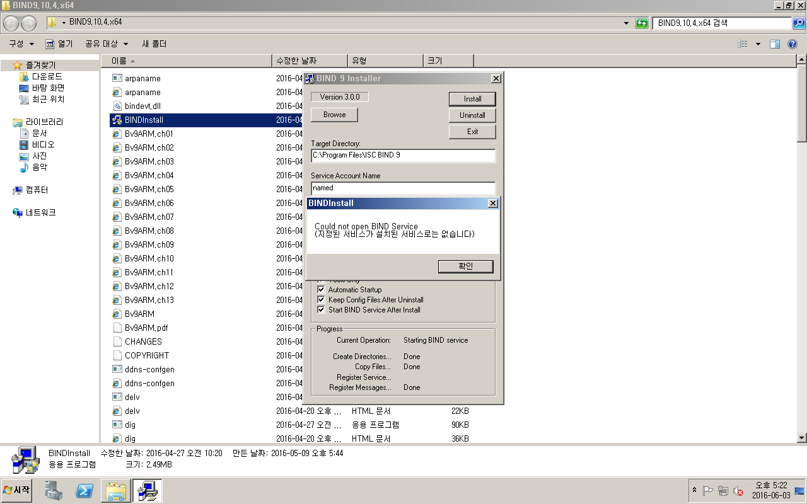The height and width of the screenshot is (504, 807).
Task: Select the BINDInstall application icon in list
Action: pos(117,120)
